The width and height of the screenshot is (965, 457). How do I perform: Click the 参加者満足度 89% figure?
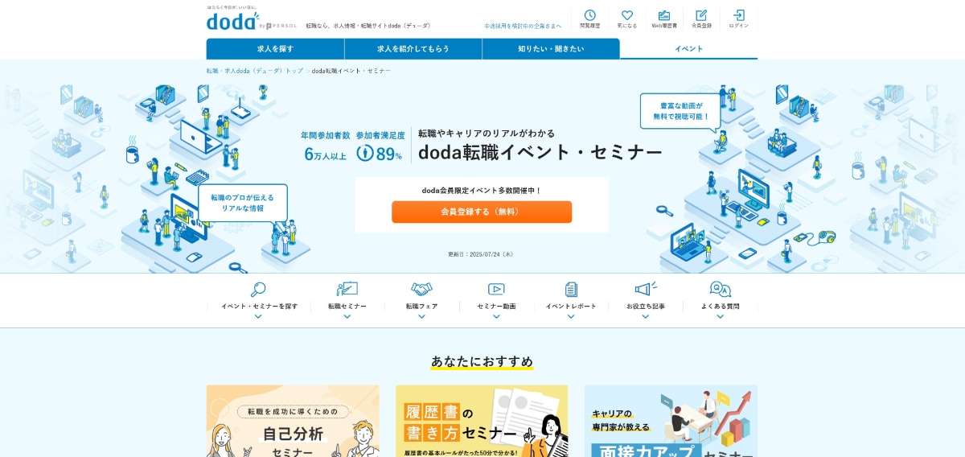click(x=379, y=146)
